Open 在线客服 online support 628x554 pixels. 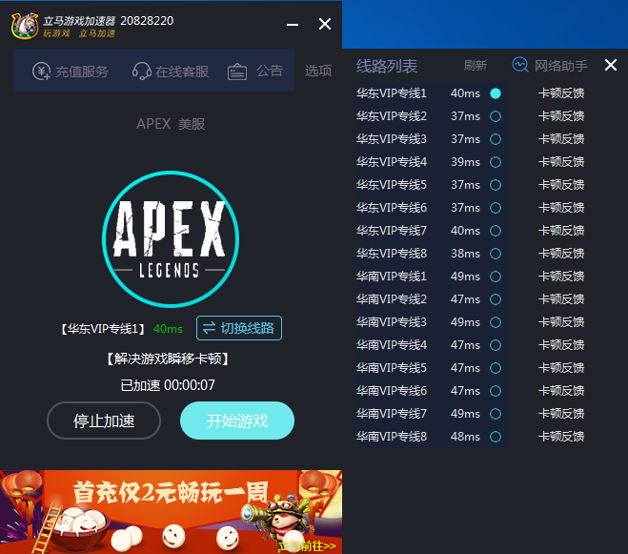pyautogui.click(x=171, y=72)
